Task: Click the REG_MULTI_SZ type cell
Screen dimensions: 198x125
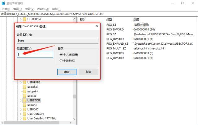Action: pos(116,48)
